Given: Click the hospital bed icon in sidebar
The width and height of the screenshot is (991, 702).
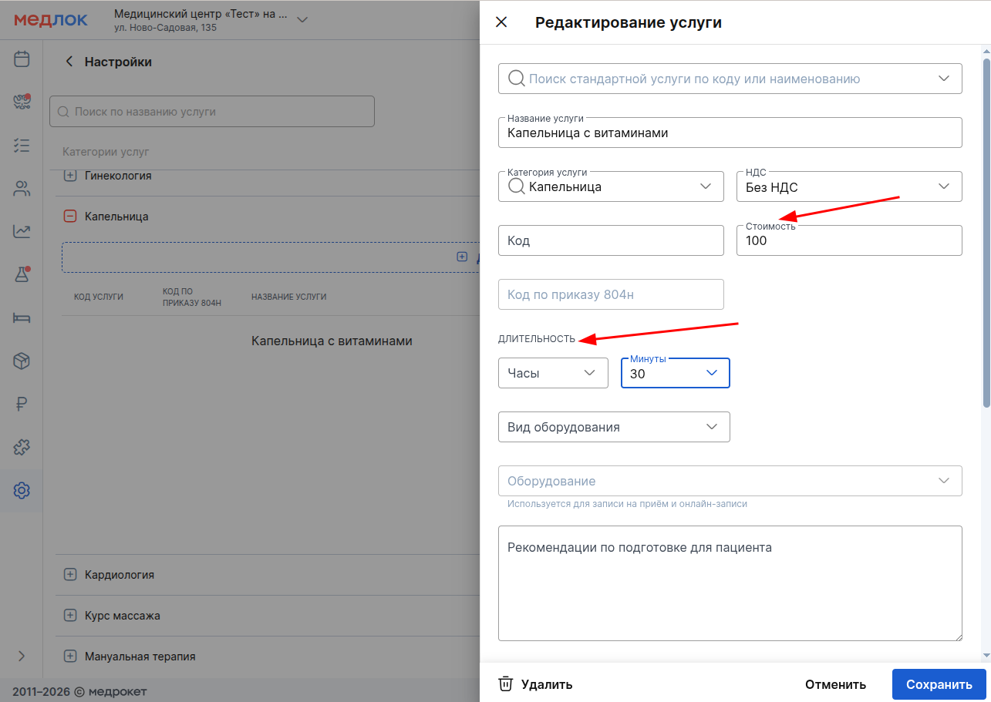Looking at the screenshot, I should click(x=22, y=317).
